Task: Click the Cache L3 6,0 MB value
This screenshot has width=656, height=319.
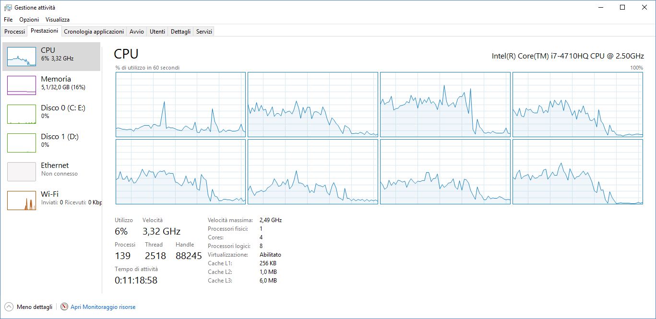Action: point(268,281)
